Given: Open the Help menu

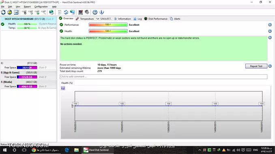Looking at the screenshot, I should click(54, 6).
